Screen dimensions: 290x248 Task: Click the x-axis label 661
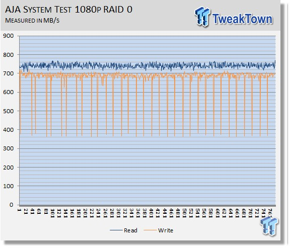tap(237, 213)
